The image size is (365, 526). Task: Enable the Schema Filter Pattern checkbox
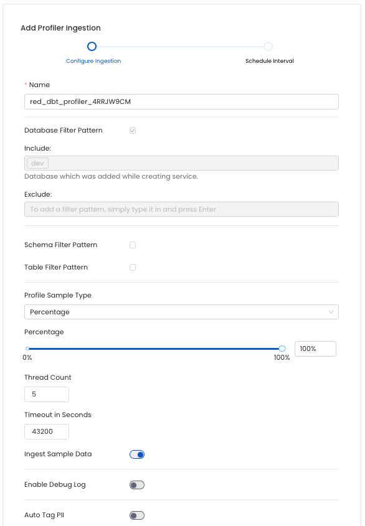[132, 245]
